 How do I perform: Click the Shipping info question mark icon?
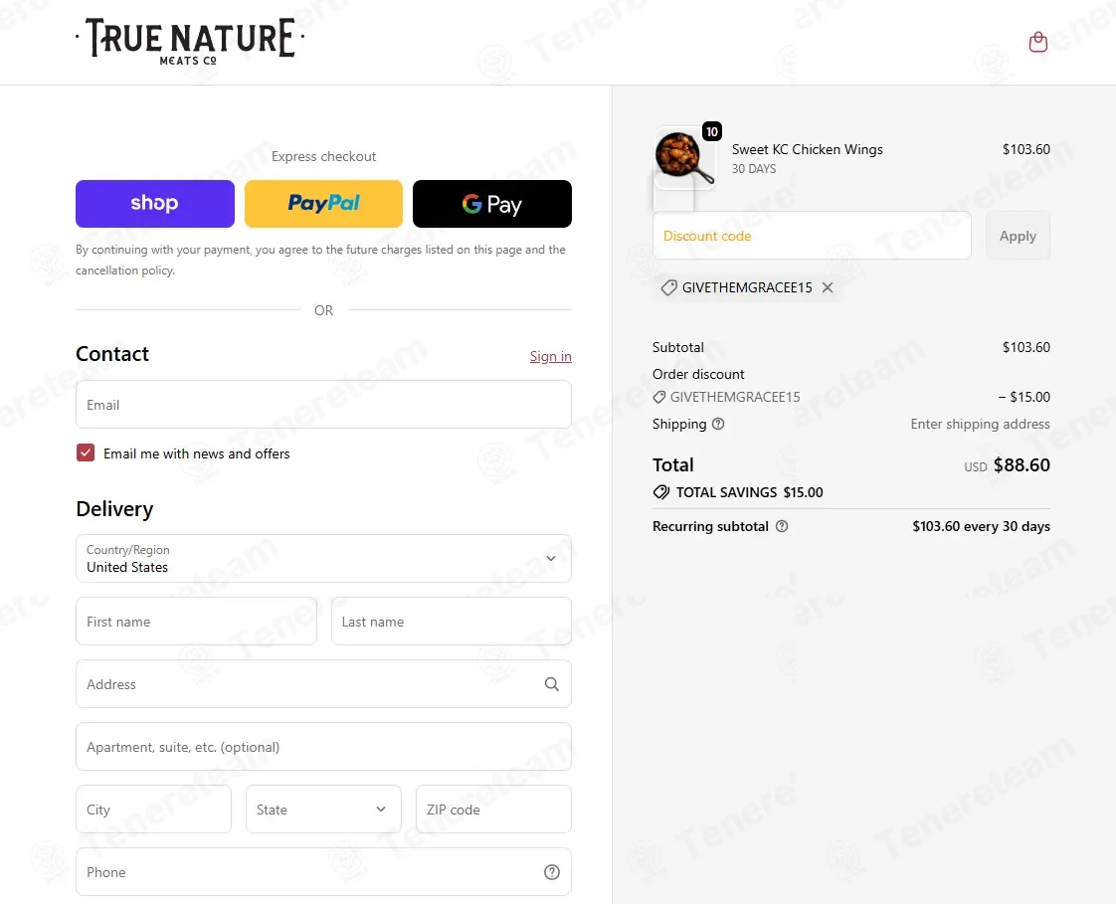718,424
